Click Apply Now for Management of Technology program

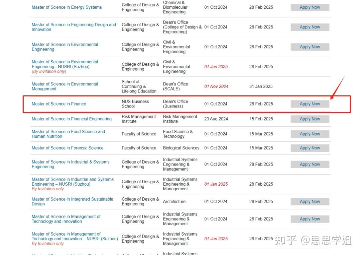pos(310,219)
